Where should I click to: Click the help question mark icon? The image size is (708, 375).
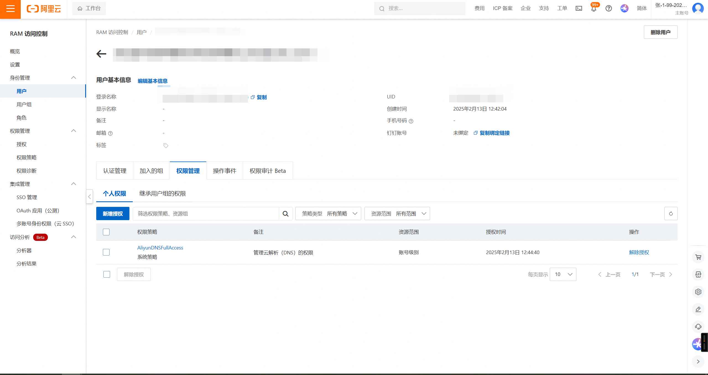608,9
